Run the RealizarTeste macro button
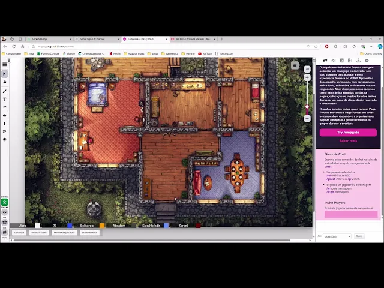Screen dimensions: 384x288 (39, 233)
